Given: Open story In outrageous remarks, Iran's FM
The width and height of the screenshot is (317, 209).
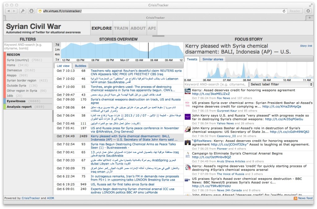Looking at the screenshot, I should (x=135, y=178).
